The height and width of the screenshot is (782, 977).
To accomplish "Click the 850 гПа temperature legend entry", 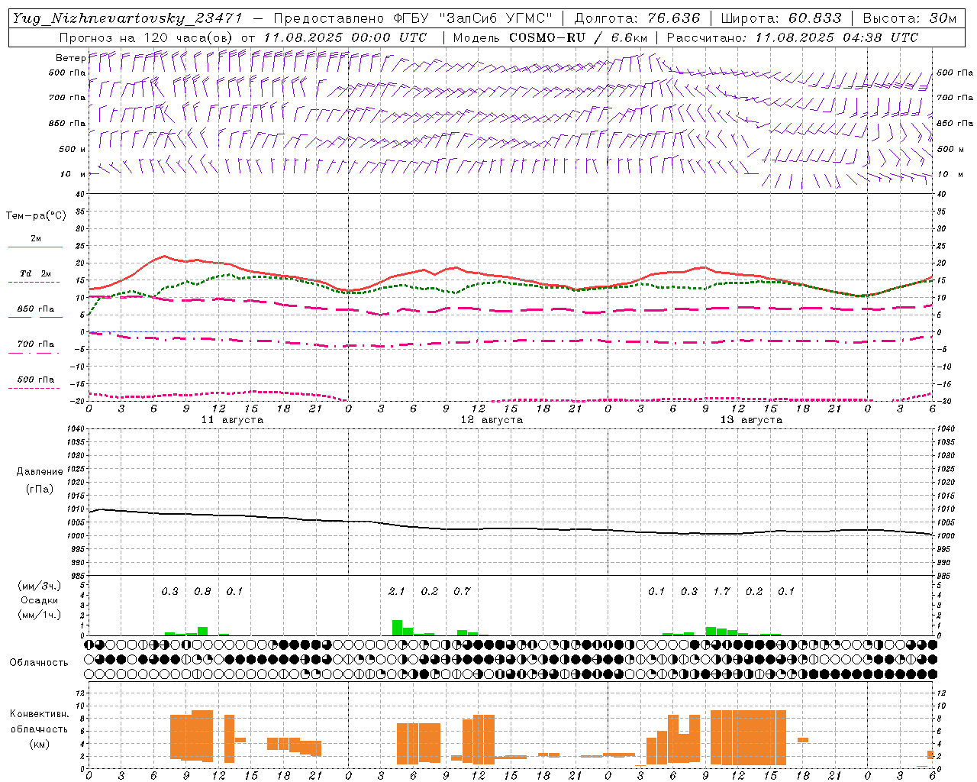I will [35, 312].
